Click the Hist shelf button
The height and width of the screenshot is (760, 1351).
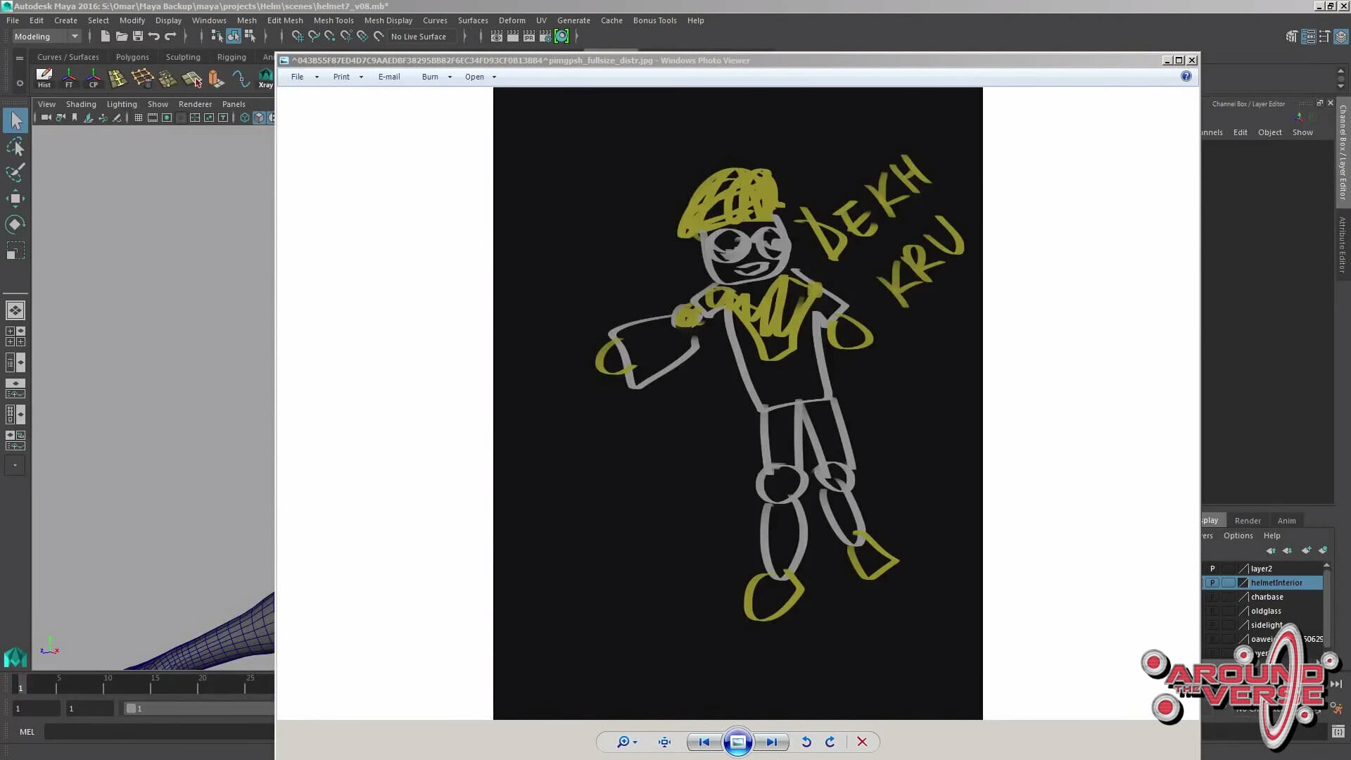(44, 77)
